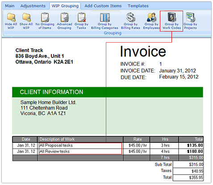This screenshot has height=185, width=213.
Task: Click the $315.00 summary row total
Action: click(191, 158)
